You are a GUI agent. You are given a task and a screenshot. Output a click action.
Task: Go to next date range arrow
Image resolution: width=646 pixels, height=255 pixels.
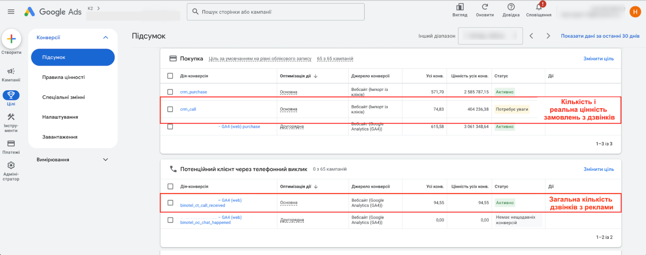coord(548,36)
